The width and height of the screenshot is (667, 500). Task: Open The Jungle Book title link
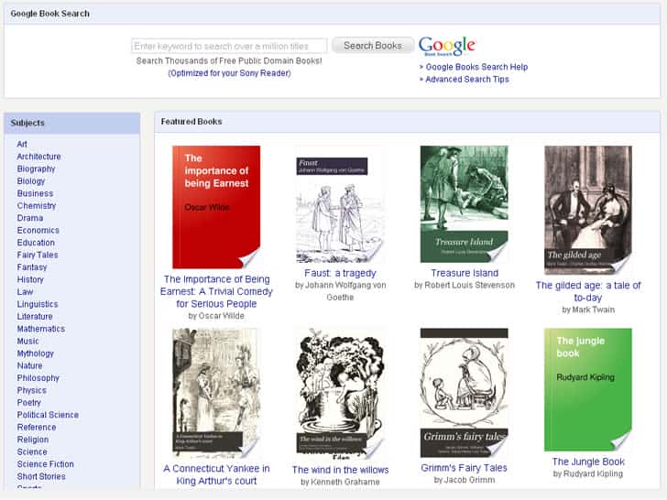point(587,462)
